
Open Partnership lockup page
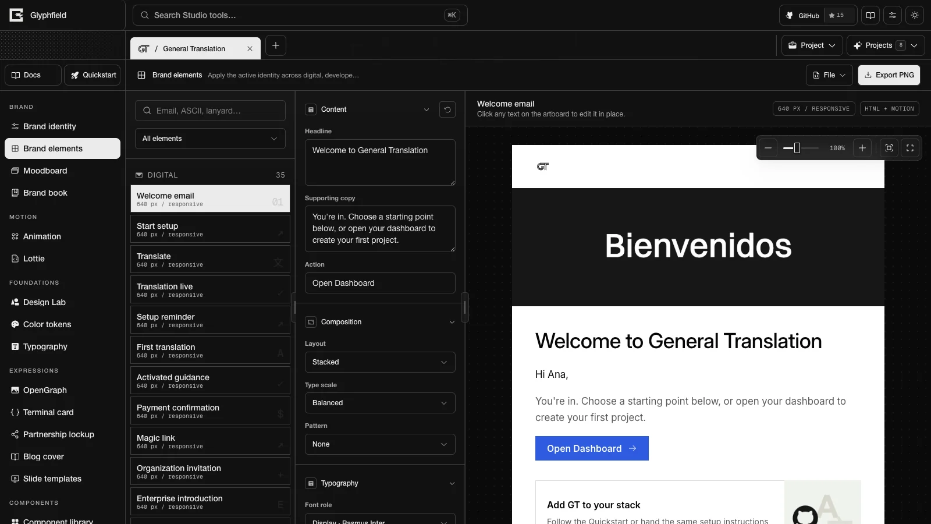[62, 434]
